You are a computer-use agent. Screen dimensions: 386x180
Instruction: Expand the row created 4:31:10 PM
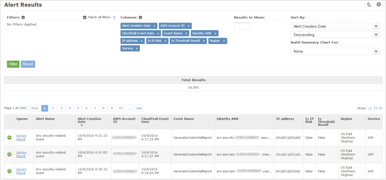point(9,138)
